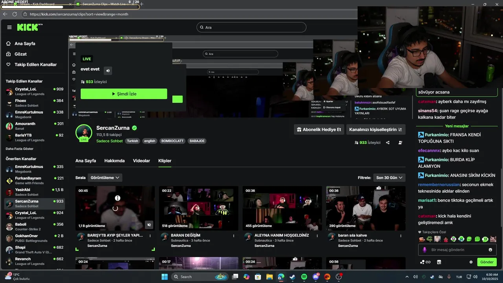Open the Windows Start menu
The width and height of the screenshot is (503, 283).
[165, 277]
